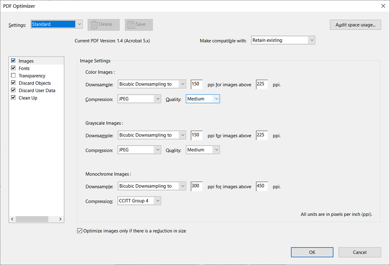Click the OK button

click(x=312, y=252)
